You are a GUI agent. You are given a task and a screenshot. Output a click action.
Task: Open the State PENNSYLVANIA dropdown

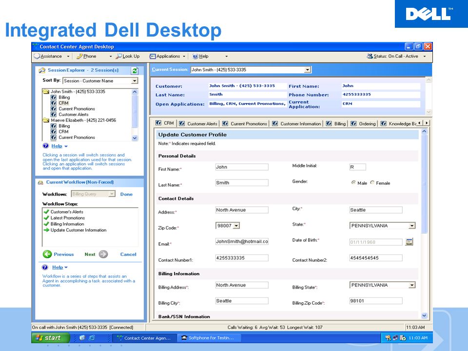[412, 226]
